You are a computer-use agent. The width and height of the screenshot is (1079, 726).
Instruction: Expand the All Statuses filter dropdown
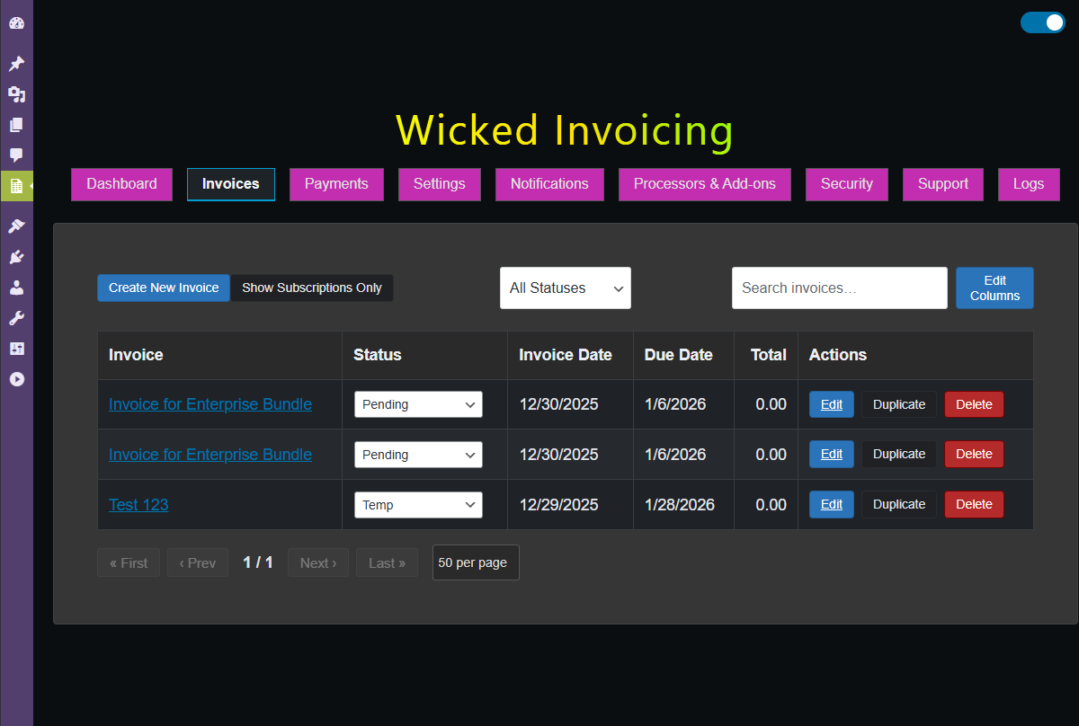565,288
